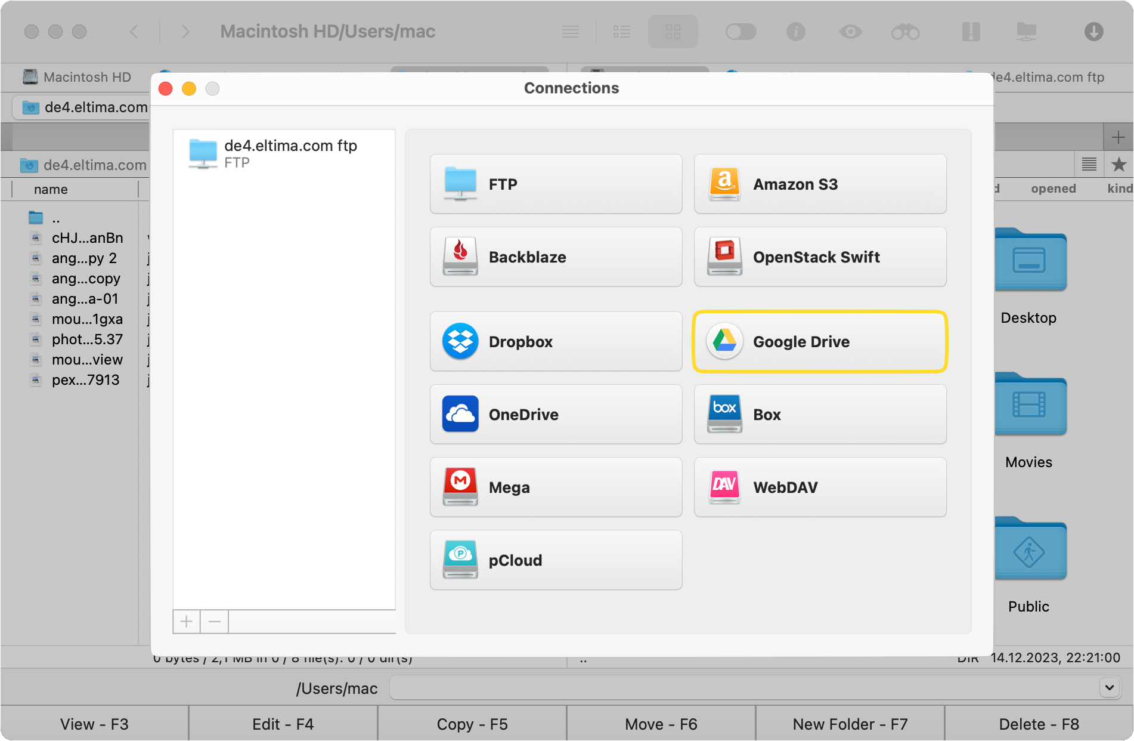Viewport: 1134px width, 741px height.
Task: Click the Copy - F5 button
Action: 472,724
